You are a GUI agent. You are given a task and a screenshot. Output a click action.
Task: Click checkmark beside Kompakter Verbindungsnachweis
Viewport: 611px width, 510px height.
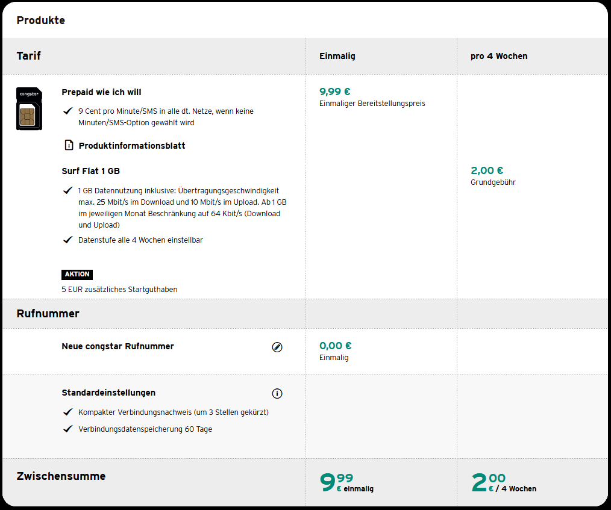click(68, 412)
